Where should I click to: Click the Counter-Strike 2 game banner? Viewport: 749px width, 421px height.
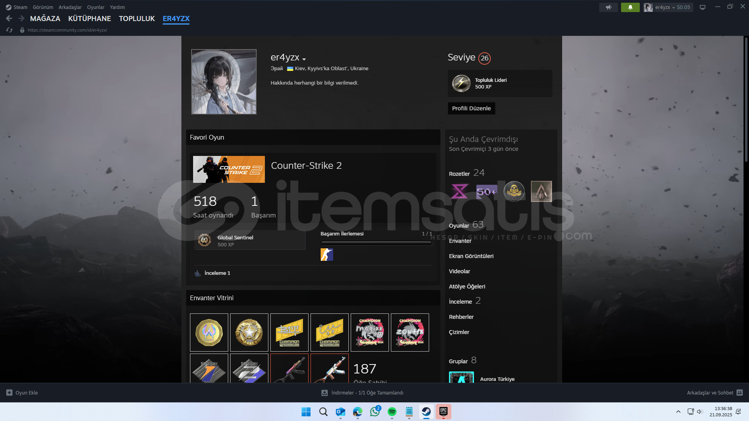pos(229,169)
